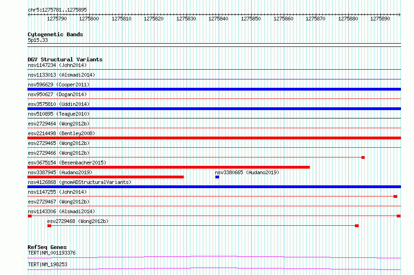Select the esv2729468 (Wong2012b) label
The width and height of the screenshot is (414, 275).
pos(78,221)
